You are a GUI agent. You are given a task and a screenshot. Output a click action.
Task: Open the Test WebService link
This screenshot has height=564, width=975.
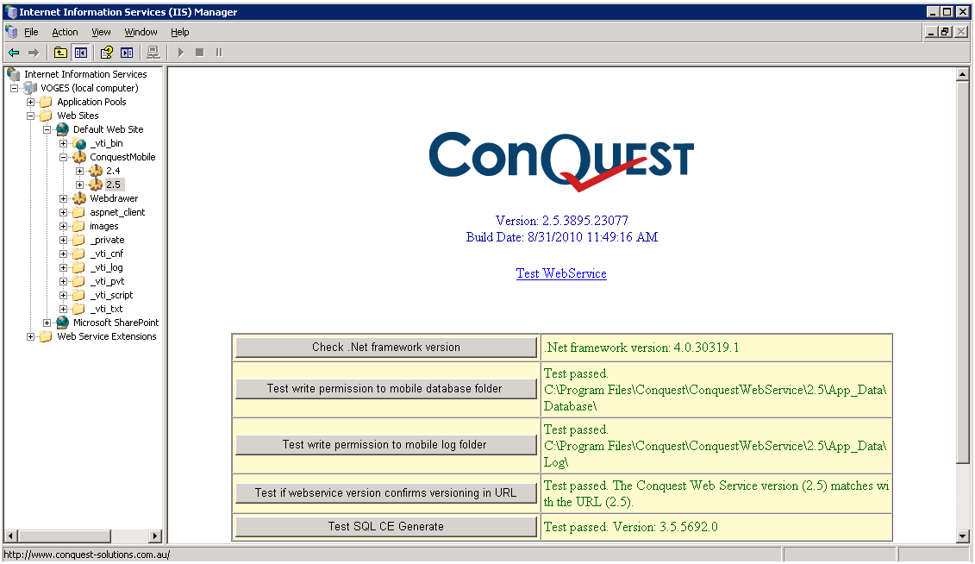(x=561, y=273)
